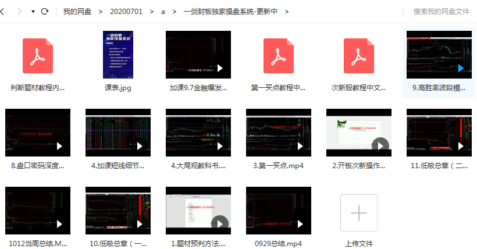Image resolution: width=477 pixels, height=249 pixels.
Task: Select file name 0929总结.mp4
Action: point(279,244)
